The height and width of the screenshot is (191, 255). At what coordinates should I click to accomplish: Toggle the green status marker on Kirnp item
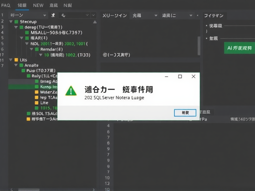(x=37, y=87)
